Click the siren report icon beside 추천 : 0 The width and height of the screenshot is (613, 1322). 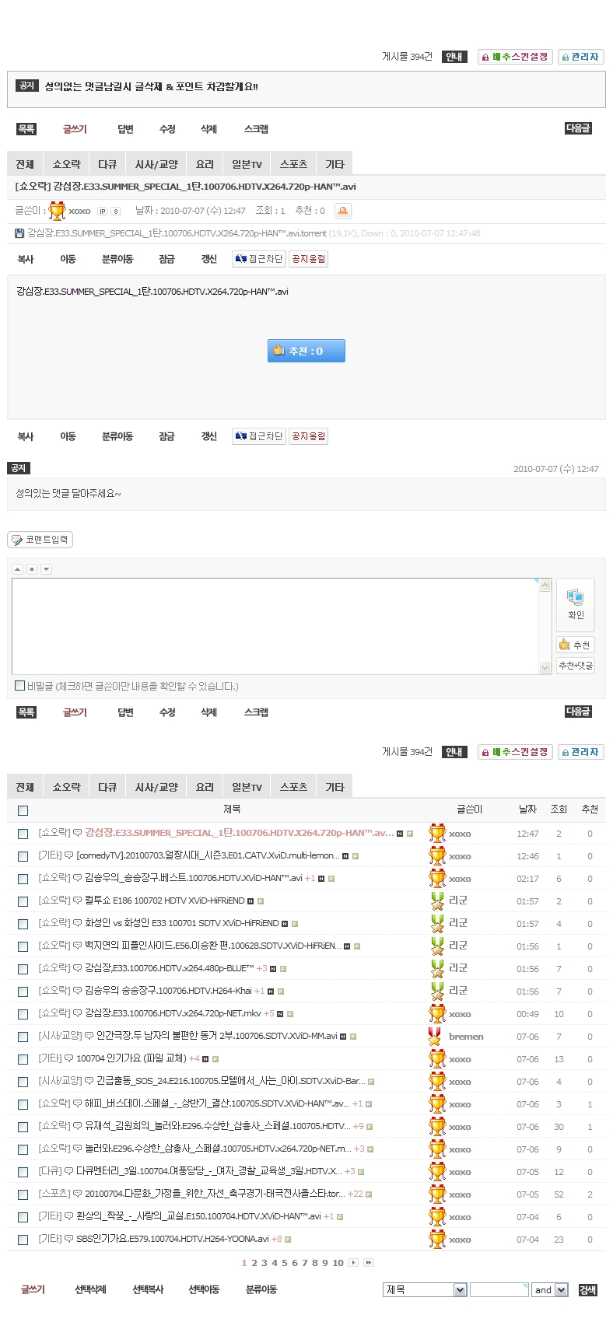pyautogui.click(x=342, y=211)
